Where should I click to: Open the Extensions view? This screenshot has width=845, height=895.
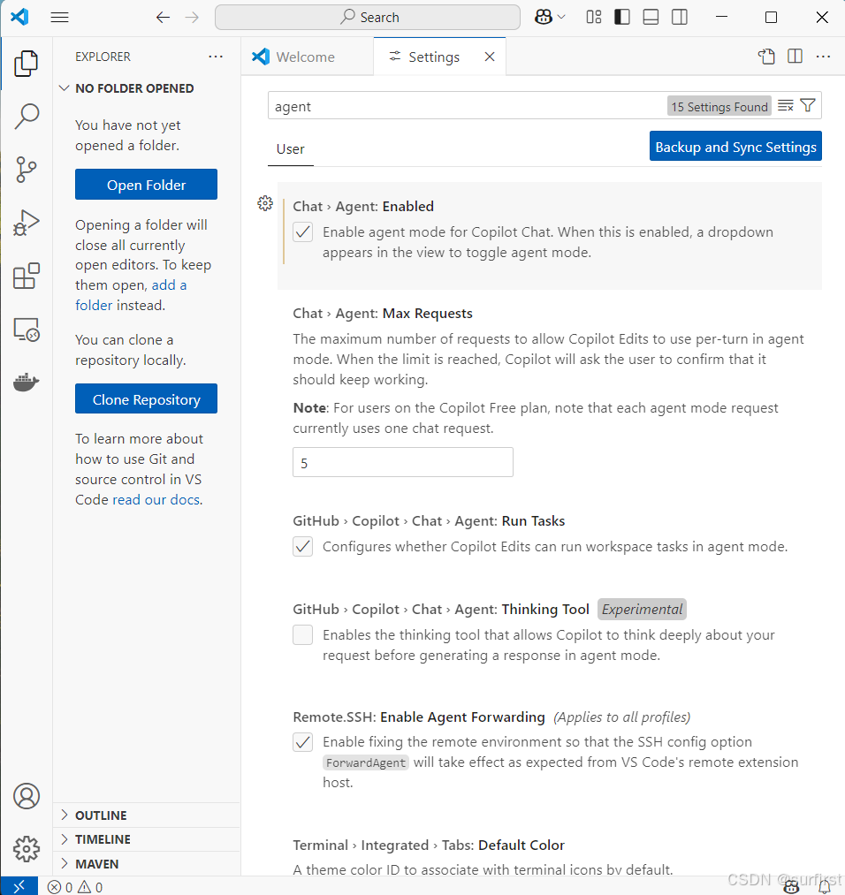click(27, 277)
